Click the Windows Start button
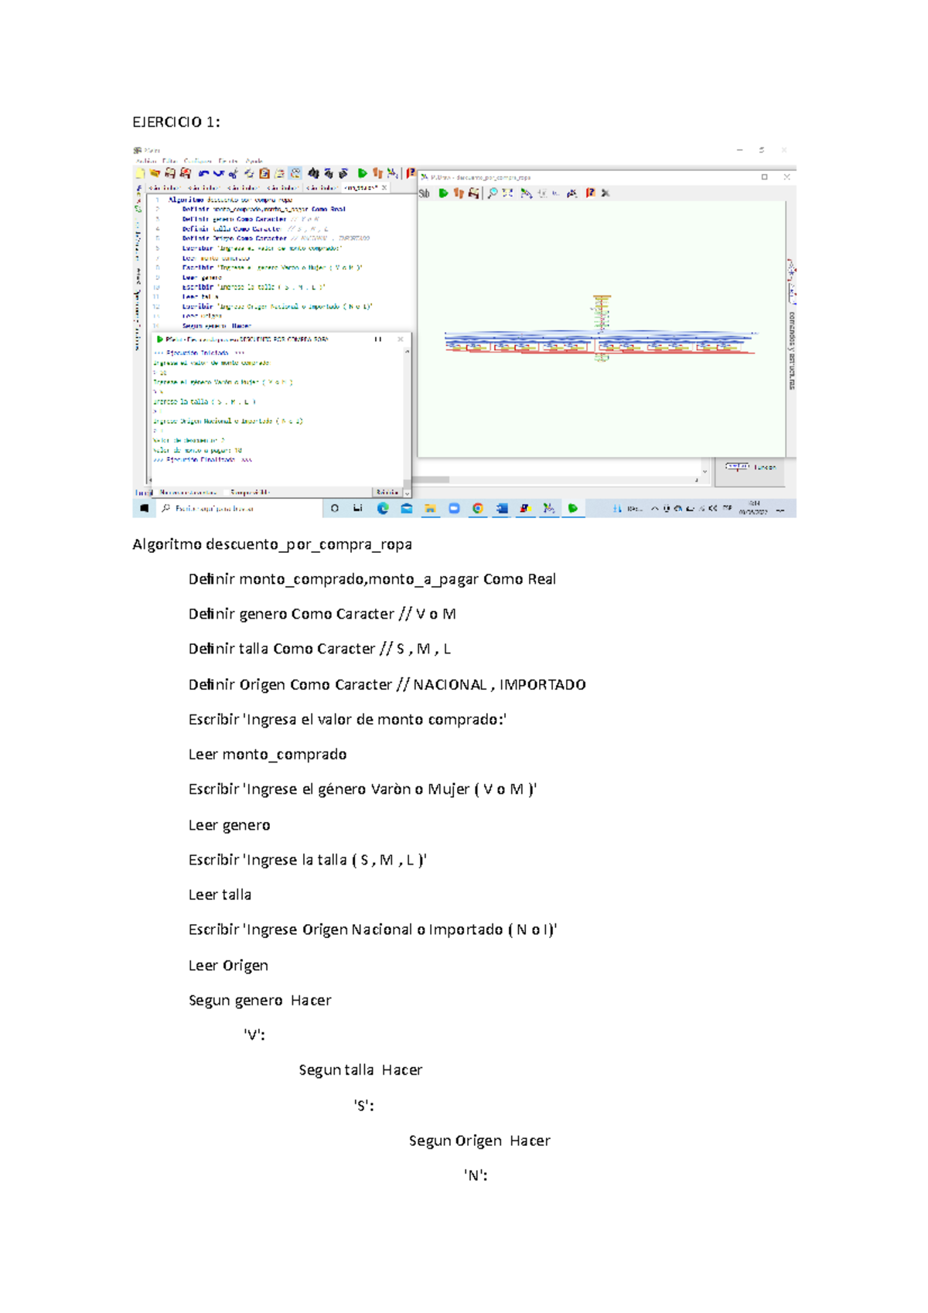The width and height of the screenshot is (928, 1313). (144, 508)
